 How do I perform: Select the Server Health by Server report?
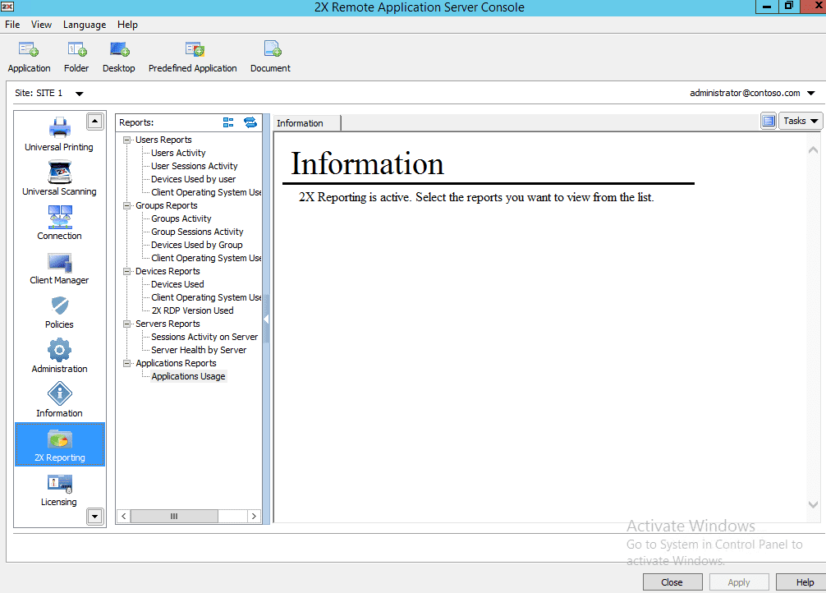[199, 350]
